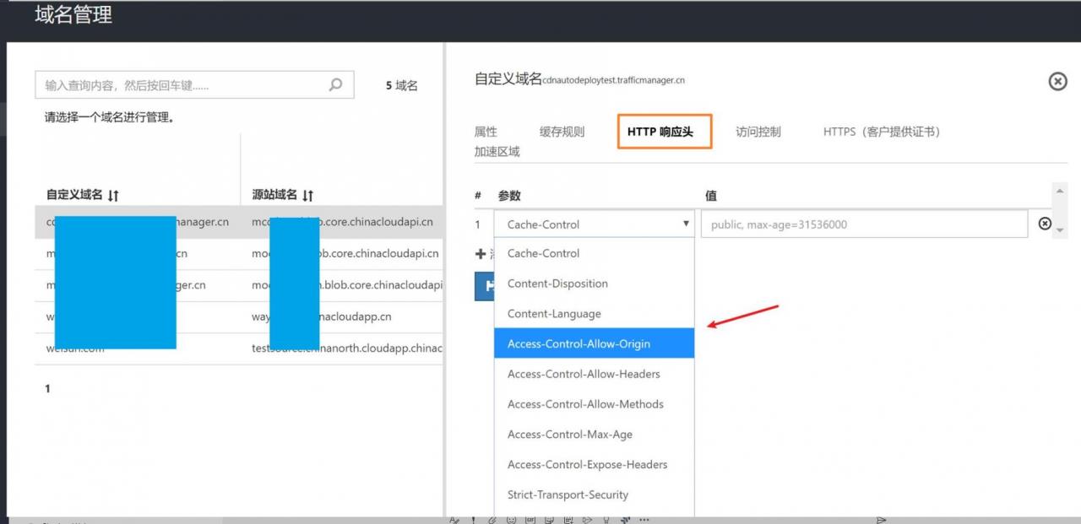Close the custom domain detail panel
1081x524 pixels.
click(x=1057, y=82)
